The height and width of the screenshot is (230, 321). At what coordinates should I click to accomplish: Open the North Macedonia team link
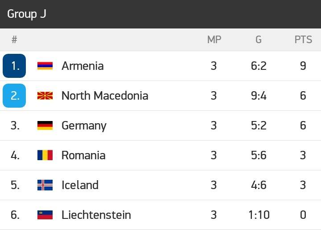[x=105, y=96]
